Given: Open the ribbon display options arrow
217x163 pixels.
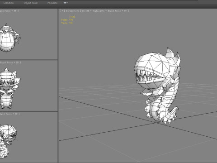Looking at the screenshot, I should [x=68, y=3].
